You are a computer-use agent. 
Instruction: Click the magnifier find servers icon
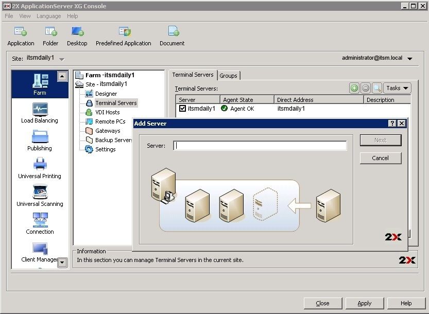[377, 88]
